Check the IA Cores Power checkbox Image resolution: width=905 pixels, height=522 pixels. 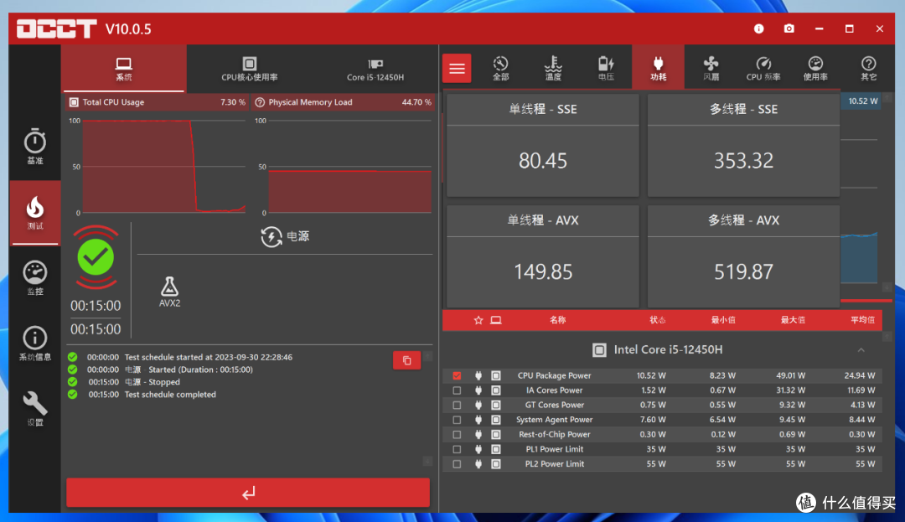pos(458,390)
